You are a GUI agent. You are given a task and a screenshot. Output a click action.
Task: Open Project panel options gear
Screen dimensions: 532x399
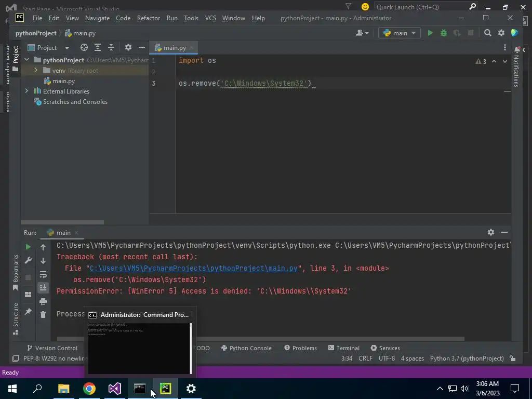128,47
